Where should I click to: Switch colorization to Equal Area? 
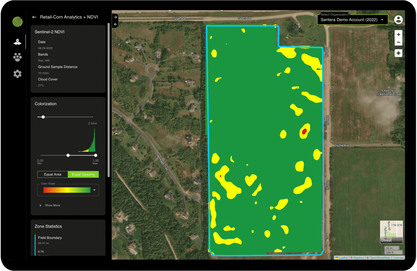52,174
